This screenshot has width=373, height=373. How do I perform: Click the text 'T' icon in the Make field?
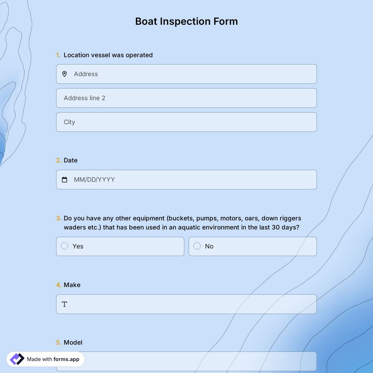(64, 304)
